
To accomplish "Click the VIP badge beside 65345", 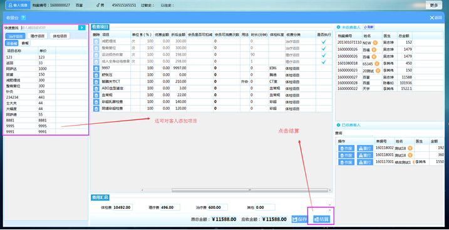I will pyautogui.click(x=377, y=63).
